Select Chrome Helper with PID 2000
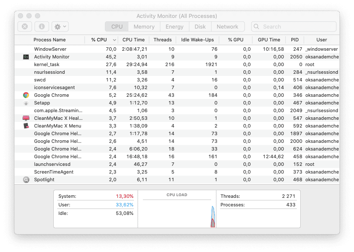The image size is (354, 252). (177, 142)
